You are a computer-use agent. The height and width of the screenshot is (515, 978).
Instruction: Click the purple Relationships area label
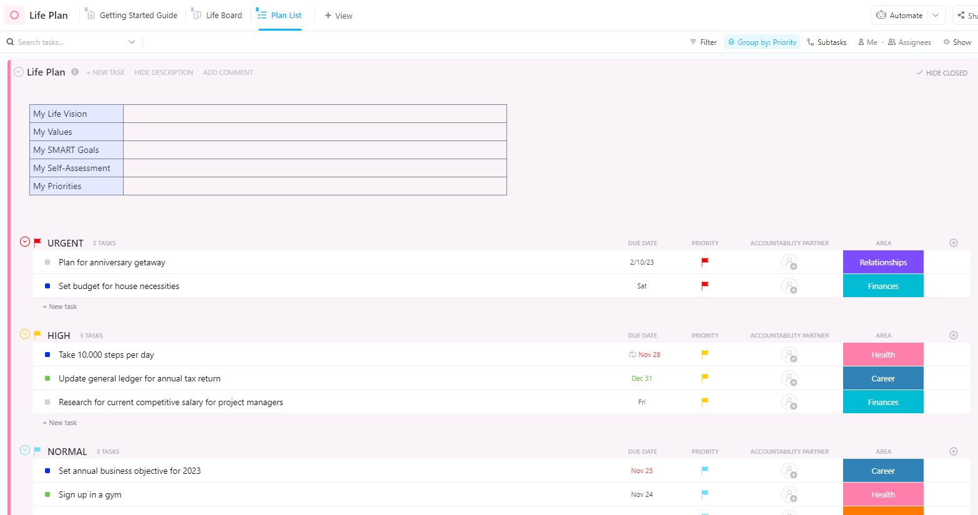(882, 262)
